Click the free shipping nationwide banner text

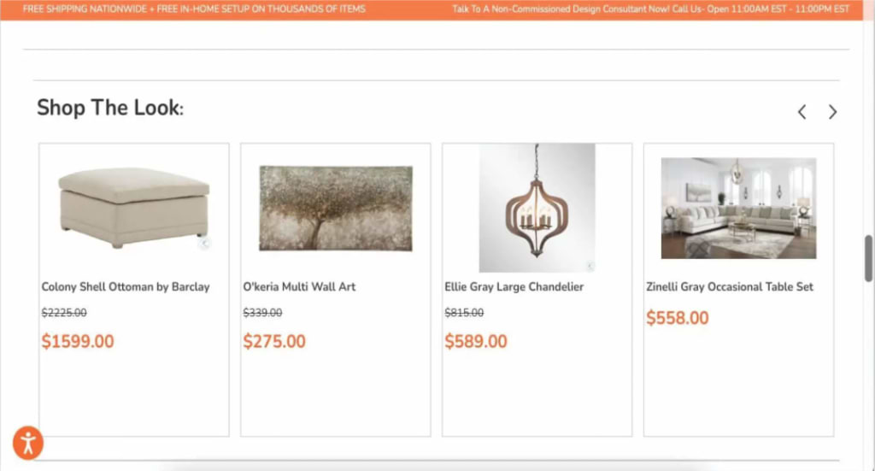pyautogui.click(x=194, y=9)
